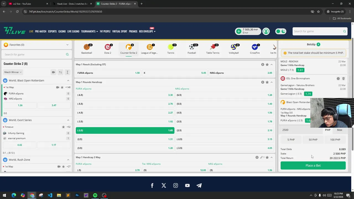Viewport: 354px width, 199px height.
Task: Click the Max stake button
Action: [x=340, y=130]
